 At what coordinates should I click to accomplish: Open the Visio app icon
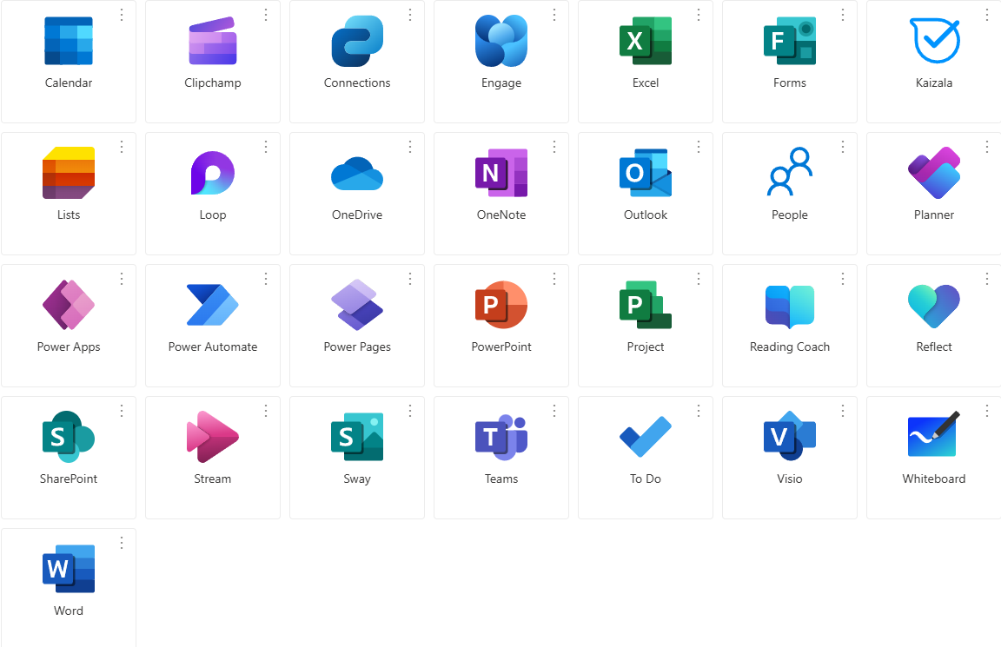tap(790, 437)
